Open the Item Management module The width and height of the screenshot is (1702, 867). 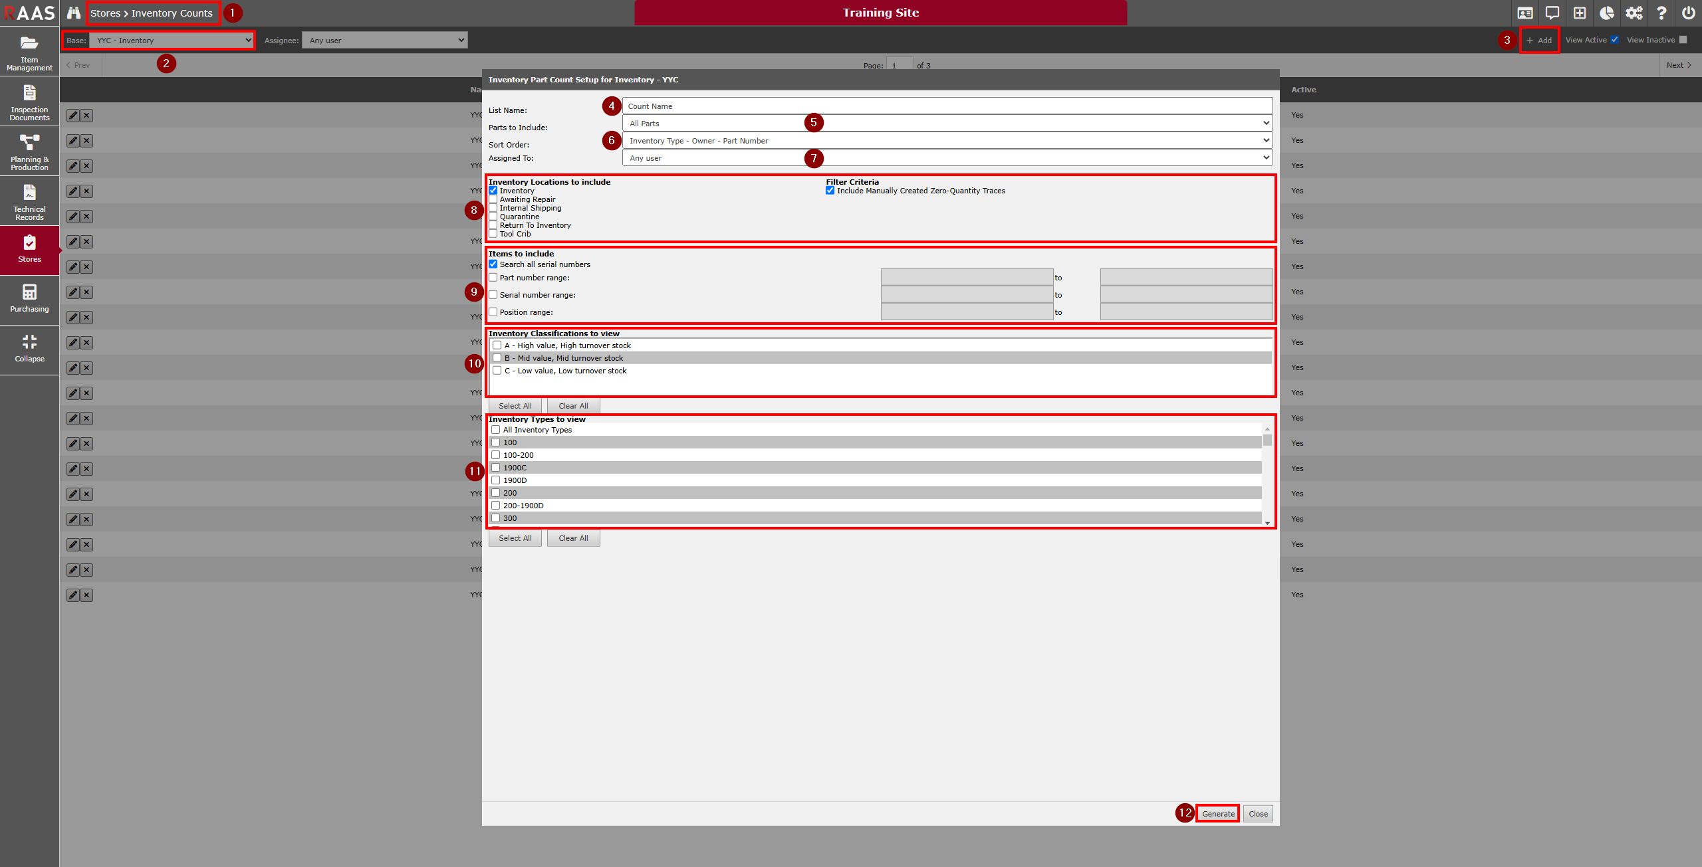point(29,52)
